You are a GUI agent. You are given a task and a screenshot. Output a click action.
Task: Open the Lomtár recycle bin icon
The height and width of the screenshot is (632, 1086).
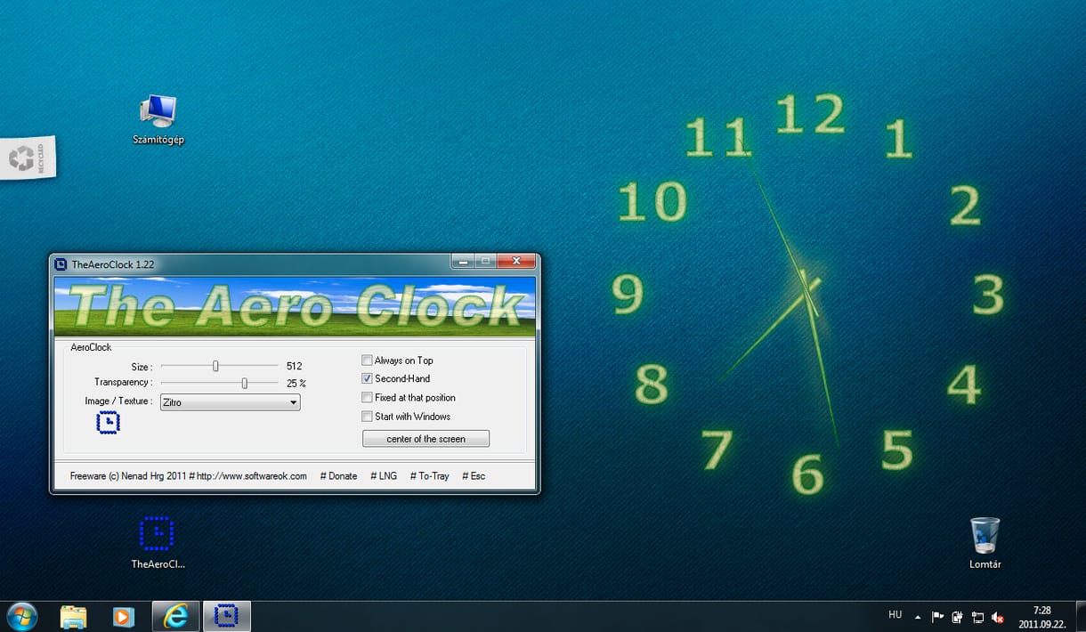(x=985, y=543)
